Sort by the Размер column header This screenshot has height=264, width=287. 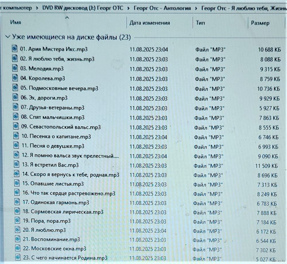coord(260,23)
